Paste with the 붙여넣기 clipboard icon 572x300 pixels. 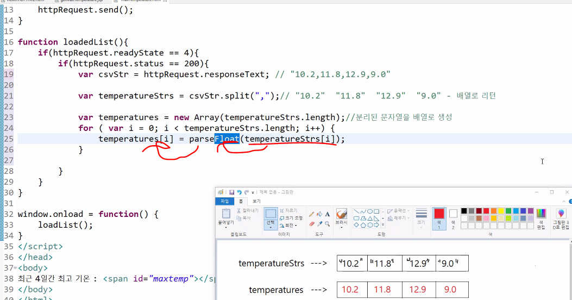point(226,214)
